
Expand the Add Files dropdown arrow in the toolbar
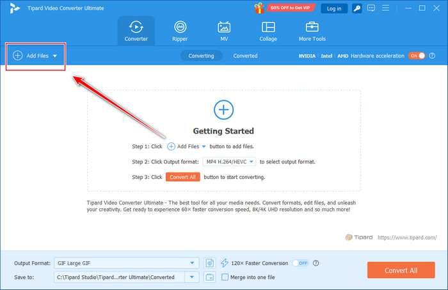point(55,56)
